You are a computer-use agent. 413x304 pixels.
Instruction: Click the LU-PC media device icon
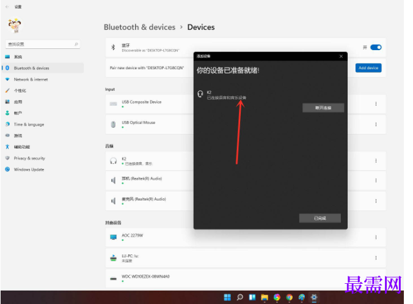coord(113,258)
